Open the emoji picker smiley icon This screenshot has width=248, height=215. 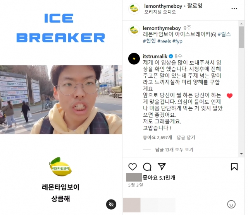[x=231, y=205]
